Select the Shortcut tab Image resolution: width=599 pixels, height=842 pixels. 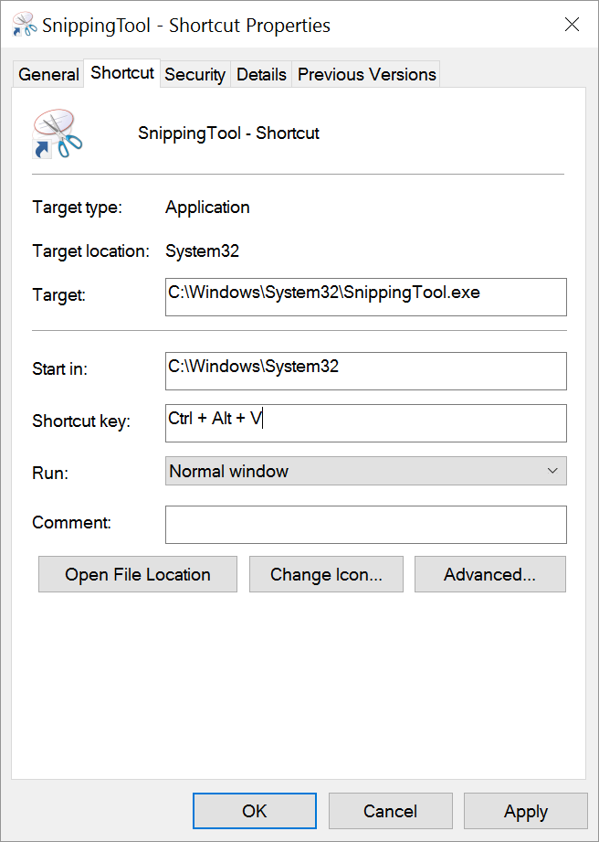pyautogui.click(x=122, y=72)
